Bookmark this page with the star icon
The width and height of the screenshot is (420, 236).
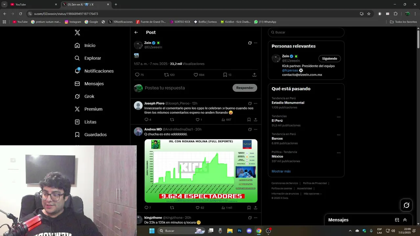pyautogui.click(x=369, y=14)
